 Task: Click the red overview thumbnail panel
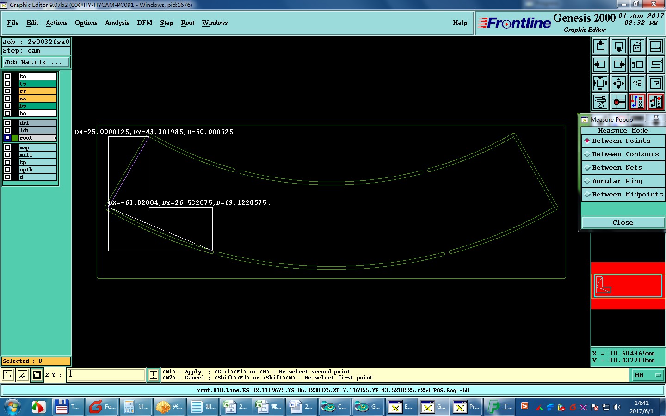[628, 286]
